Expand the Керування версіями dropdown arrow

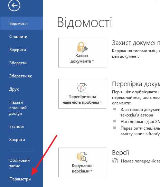click(x=92, y=171)
